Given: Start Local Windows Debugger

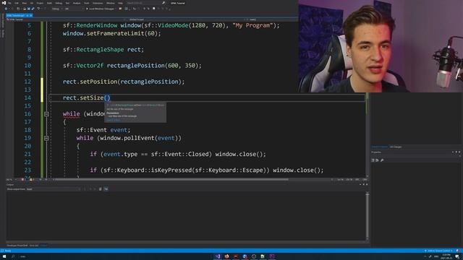Looking at the screenshot, I should click(x=100, y=9).
